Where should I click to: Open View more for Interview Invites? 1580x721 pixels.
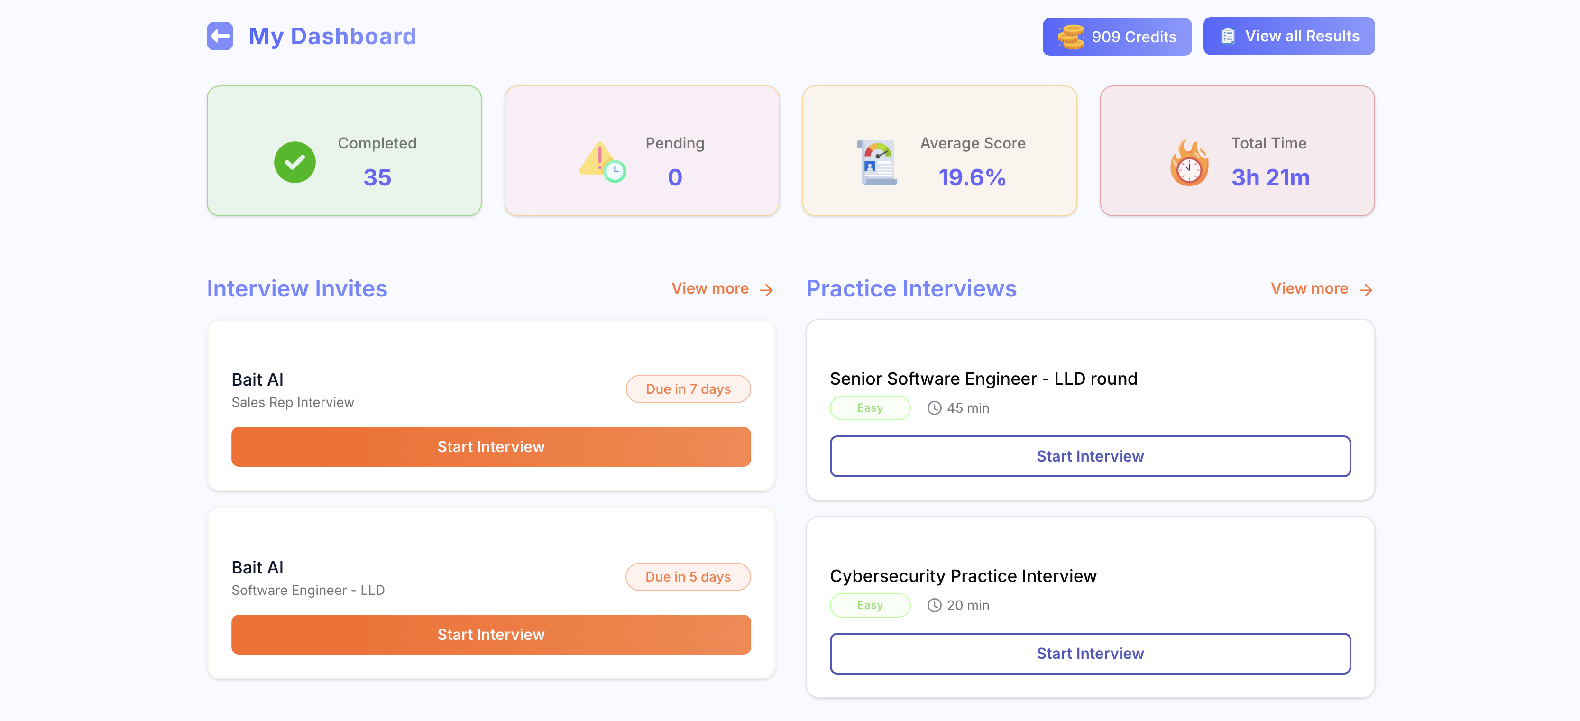tap(710, 288)
